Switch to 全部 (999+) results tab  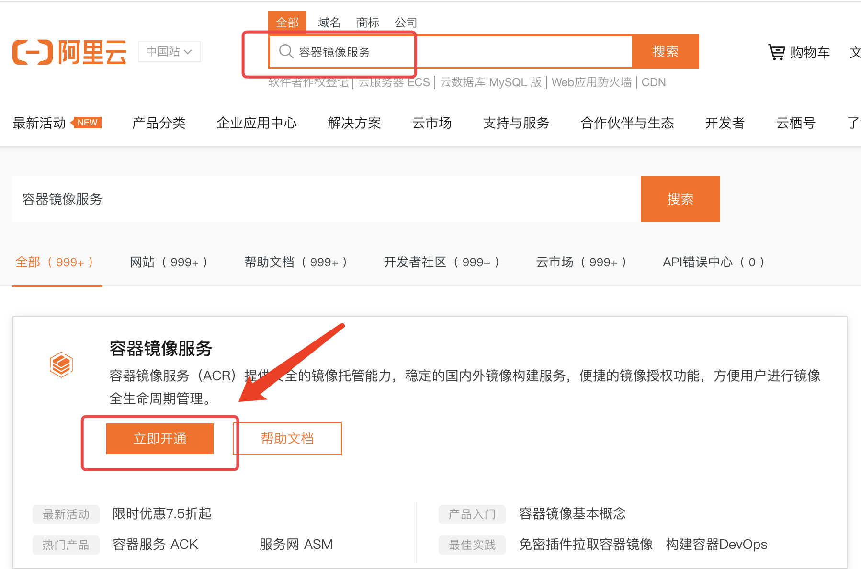pyautogui.click(x=55, y=262)
